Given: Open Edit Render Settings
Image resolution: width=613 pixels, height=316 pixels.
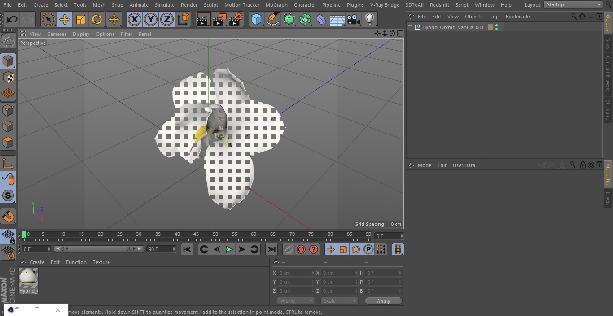Looking at the screenshot, I should click(x=236, y=20).
